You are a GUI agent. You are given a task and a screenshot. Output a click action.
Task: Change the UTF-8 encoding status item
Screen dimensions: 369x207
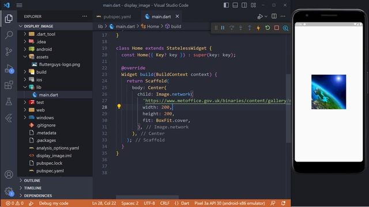[x=149, y=203]
